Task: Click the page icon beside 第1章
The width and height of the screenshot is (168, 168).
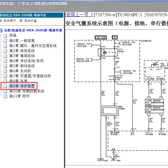Action: [5, 46]
